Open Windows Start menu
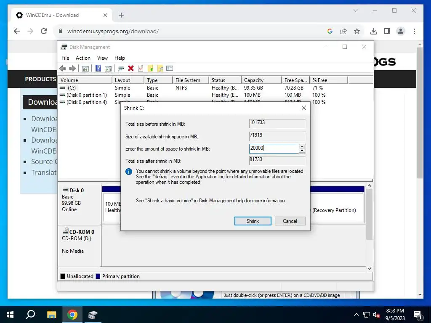The height and width of the screenshot is (323, 431). (x=10, y=315)
